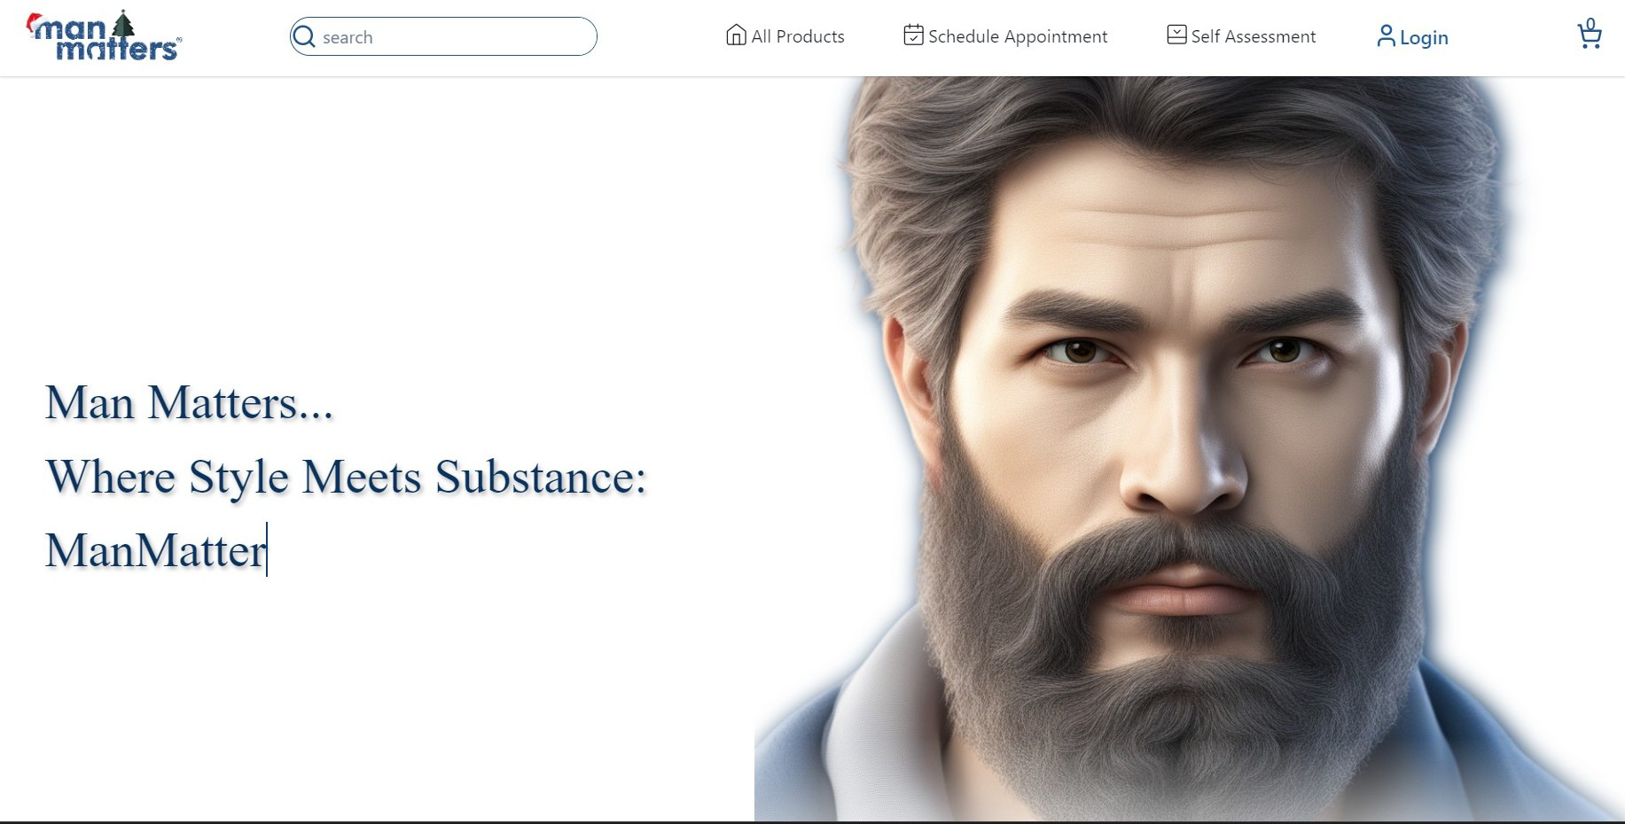Image resolution: width=1625 pixels, height=824 pixels.
Task: Click the Santa hat on the logo
Action: [x=35, y=21]
